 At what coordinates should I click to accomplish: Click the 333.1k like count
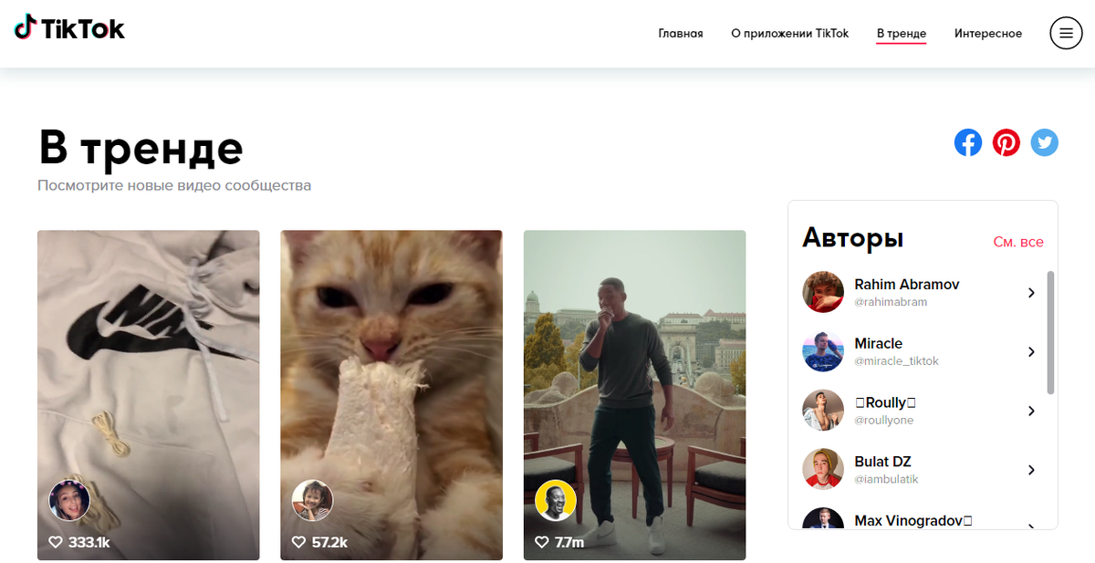(89, 542)
